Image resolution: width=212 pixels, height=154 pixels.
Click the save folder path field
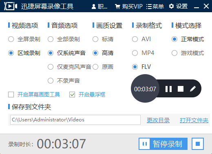pos(75,120)
